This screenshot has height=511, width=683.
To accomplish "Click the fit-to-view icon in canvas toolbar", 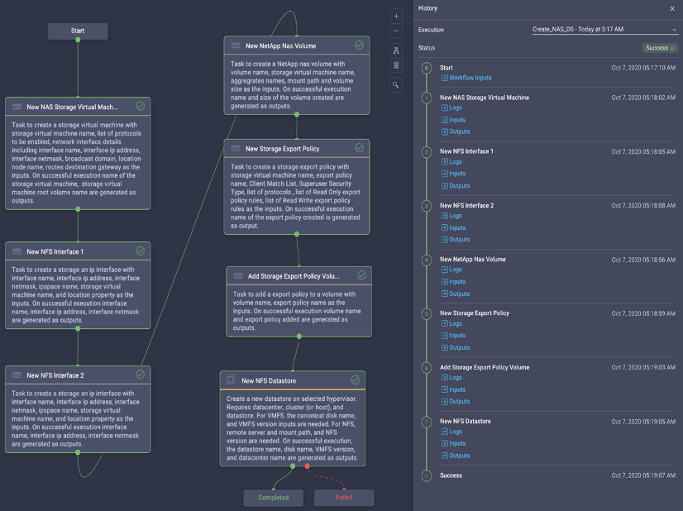I will [x=396, y=65].
